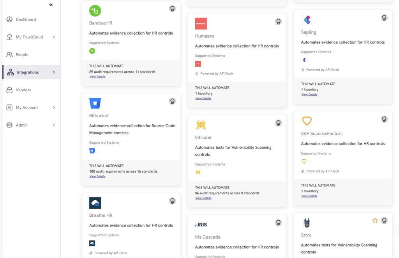Open View Details on Intruder card
The image size is (399, 258).
(x=203, y=198)
